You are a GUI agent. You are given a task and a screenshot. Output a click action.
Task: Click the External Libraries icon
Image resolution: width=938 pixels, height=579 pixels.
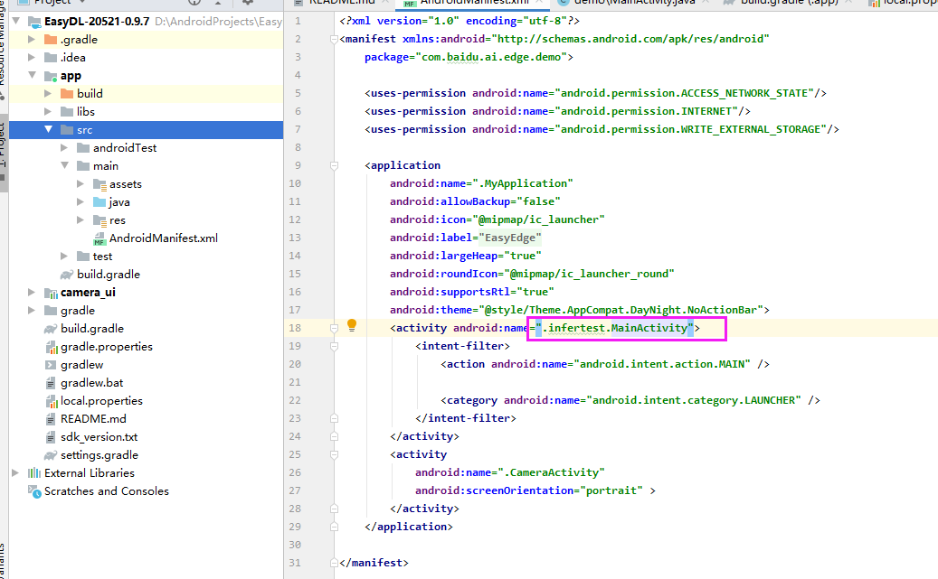click(34, 473)
